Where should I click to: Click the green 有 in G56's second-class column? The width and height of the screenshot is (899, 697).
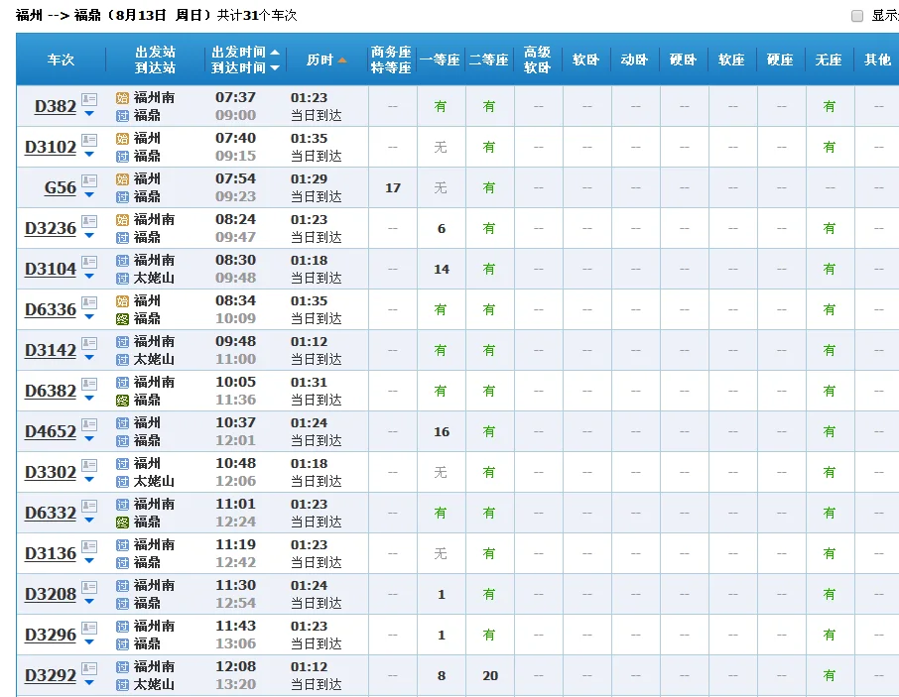(489, 187)
